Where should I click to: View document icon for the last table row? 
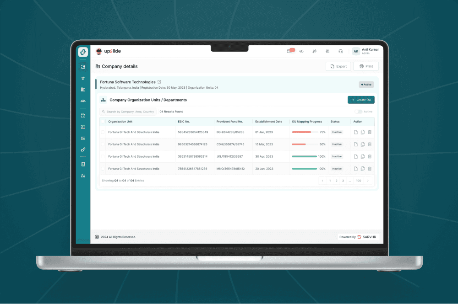[x=356, y=168]
